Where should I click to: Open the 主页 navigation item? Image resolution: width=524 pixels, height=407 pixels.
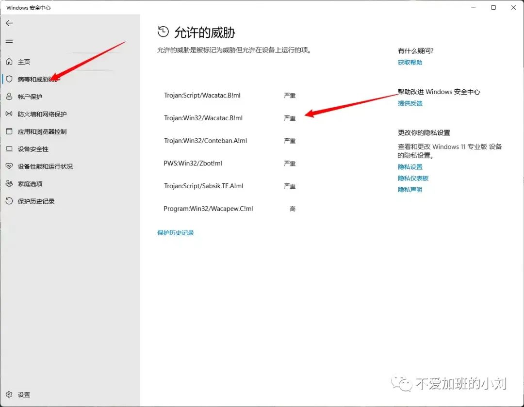click(24, 62)
